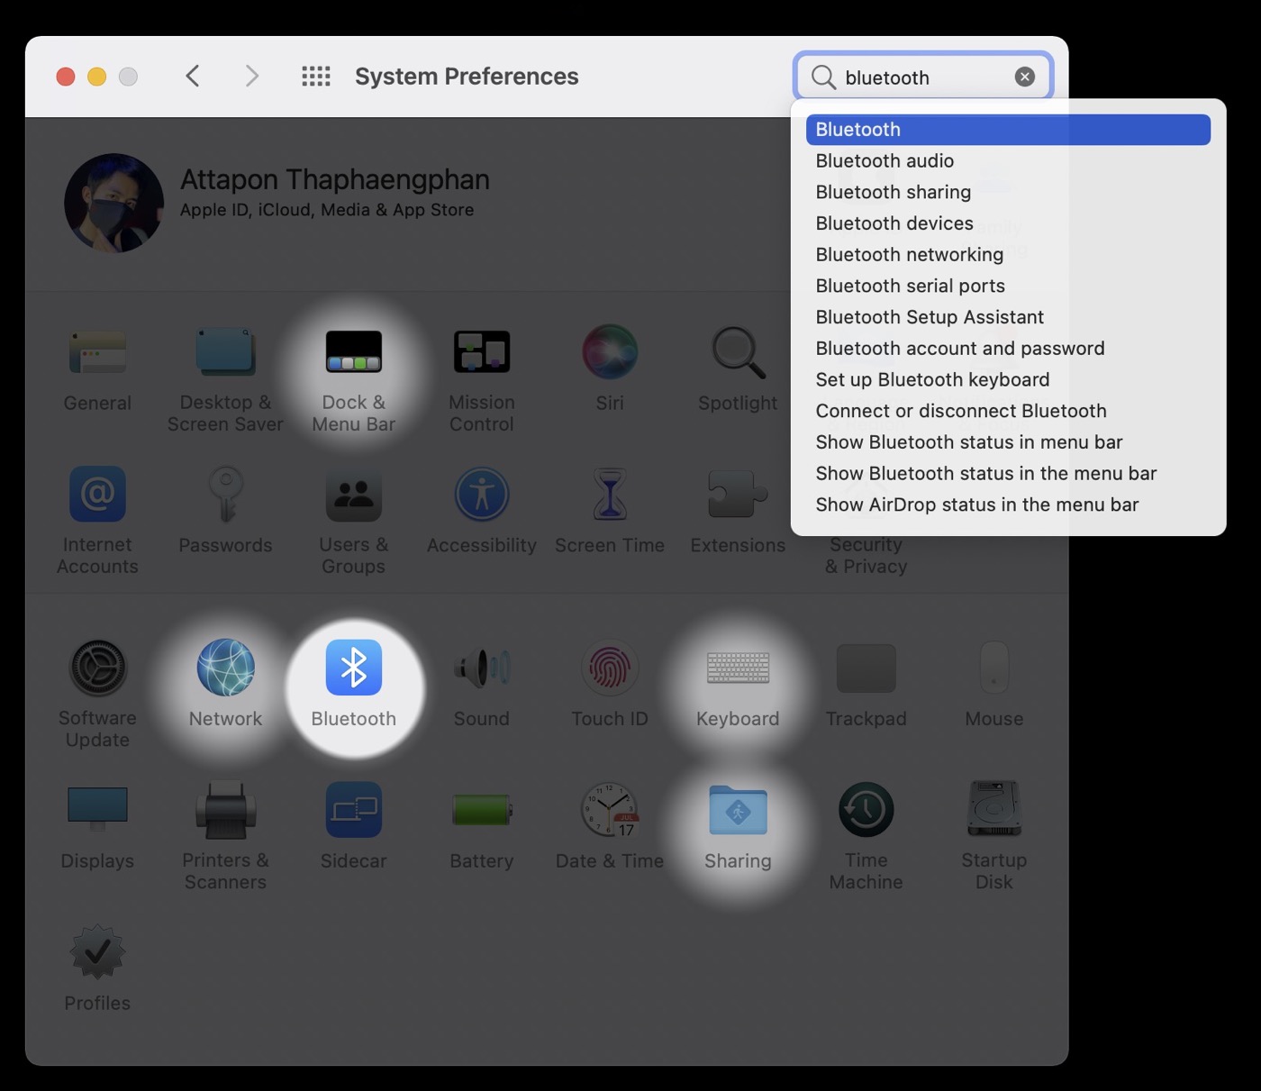This screenshot has width=1261, height=1091.
Task: Select the Bluetooth sharing search suggestion
Action: coord(893,192)
